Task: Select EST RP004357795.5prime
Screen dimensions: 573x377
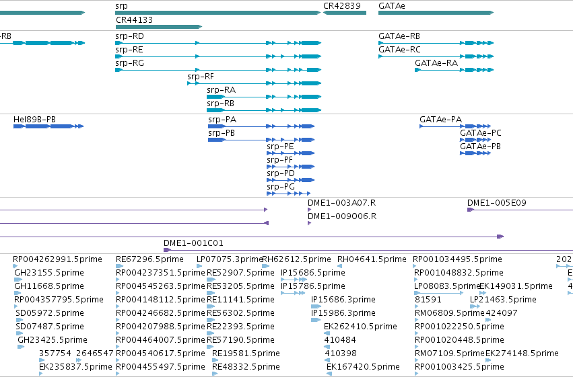Action: pos(16,306)
